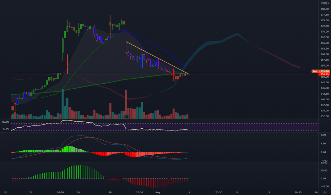The height and width of the screenshot is (195, 331).
Task: Click the MACD -4.00 scale label
Action: (323, 161)
